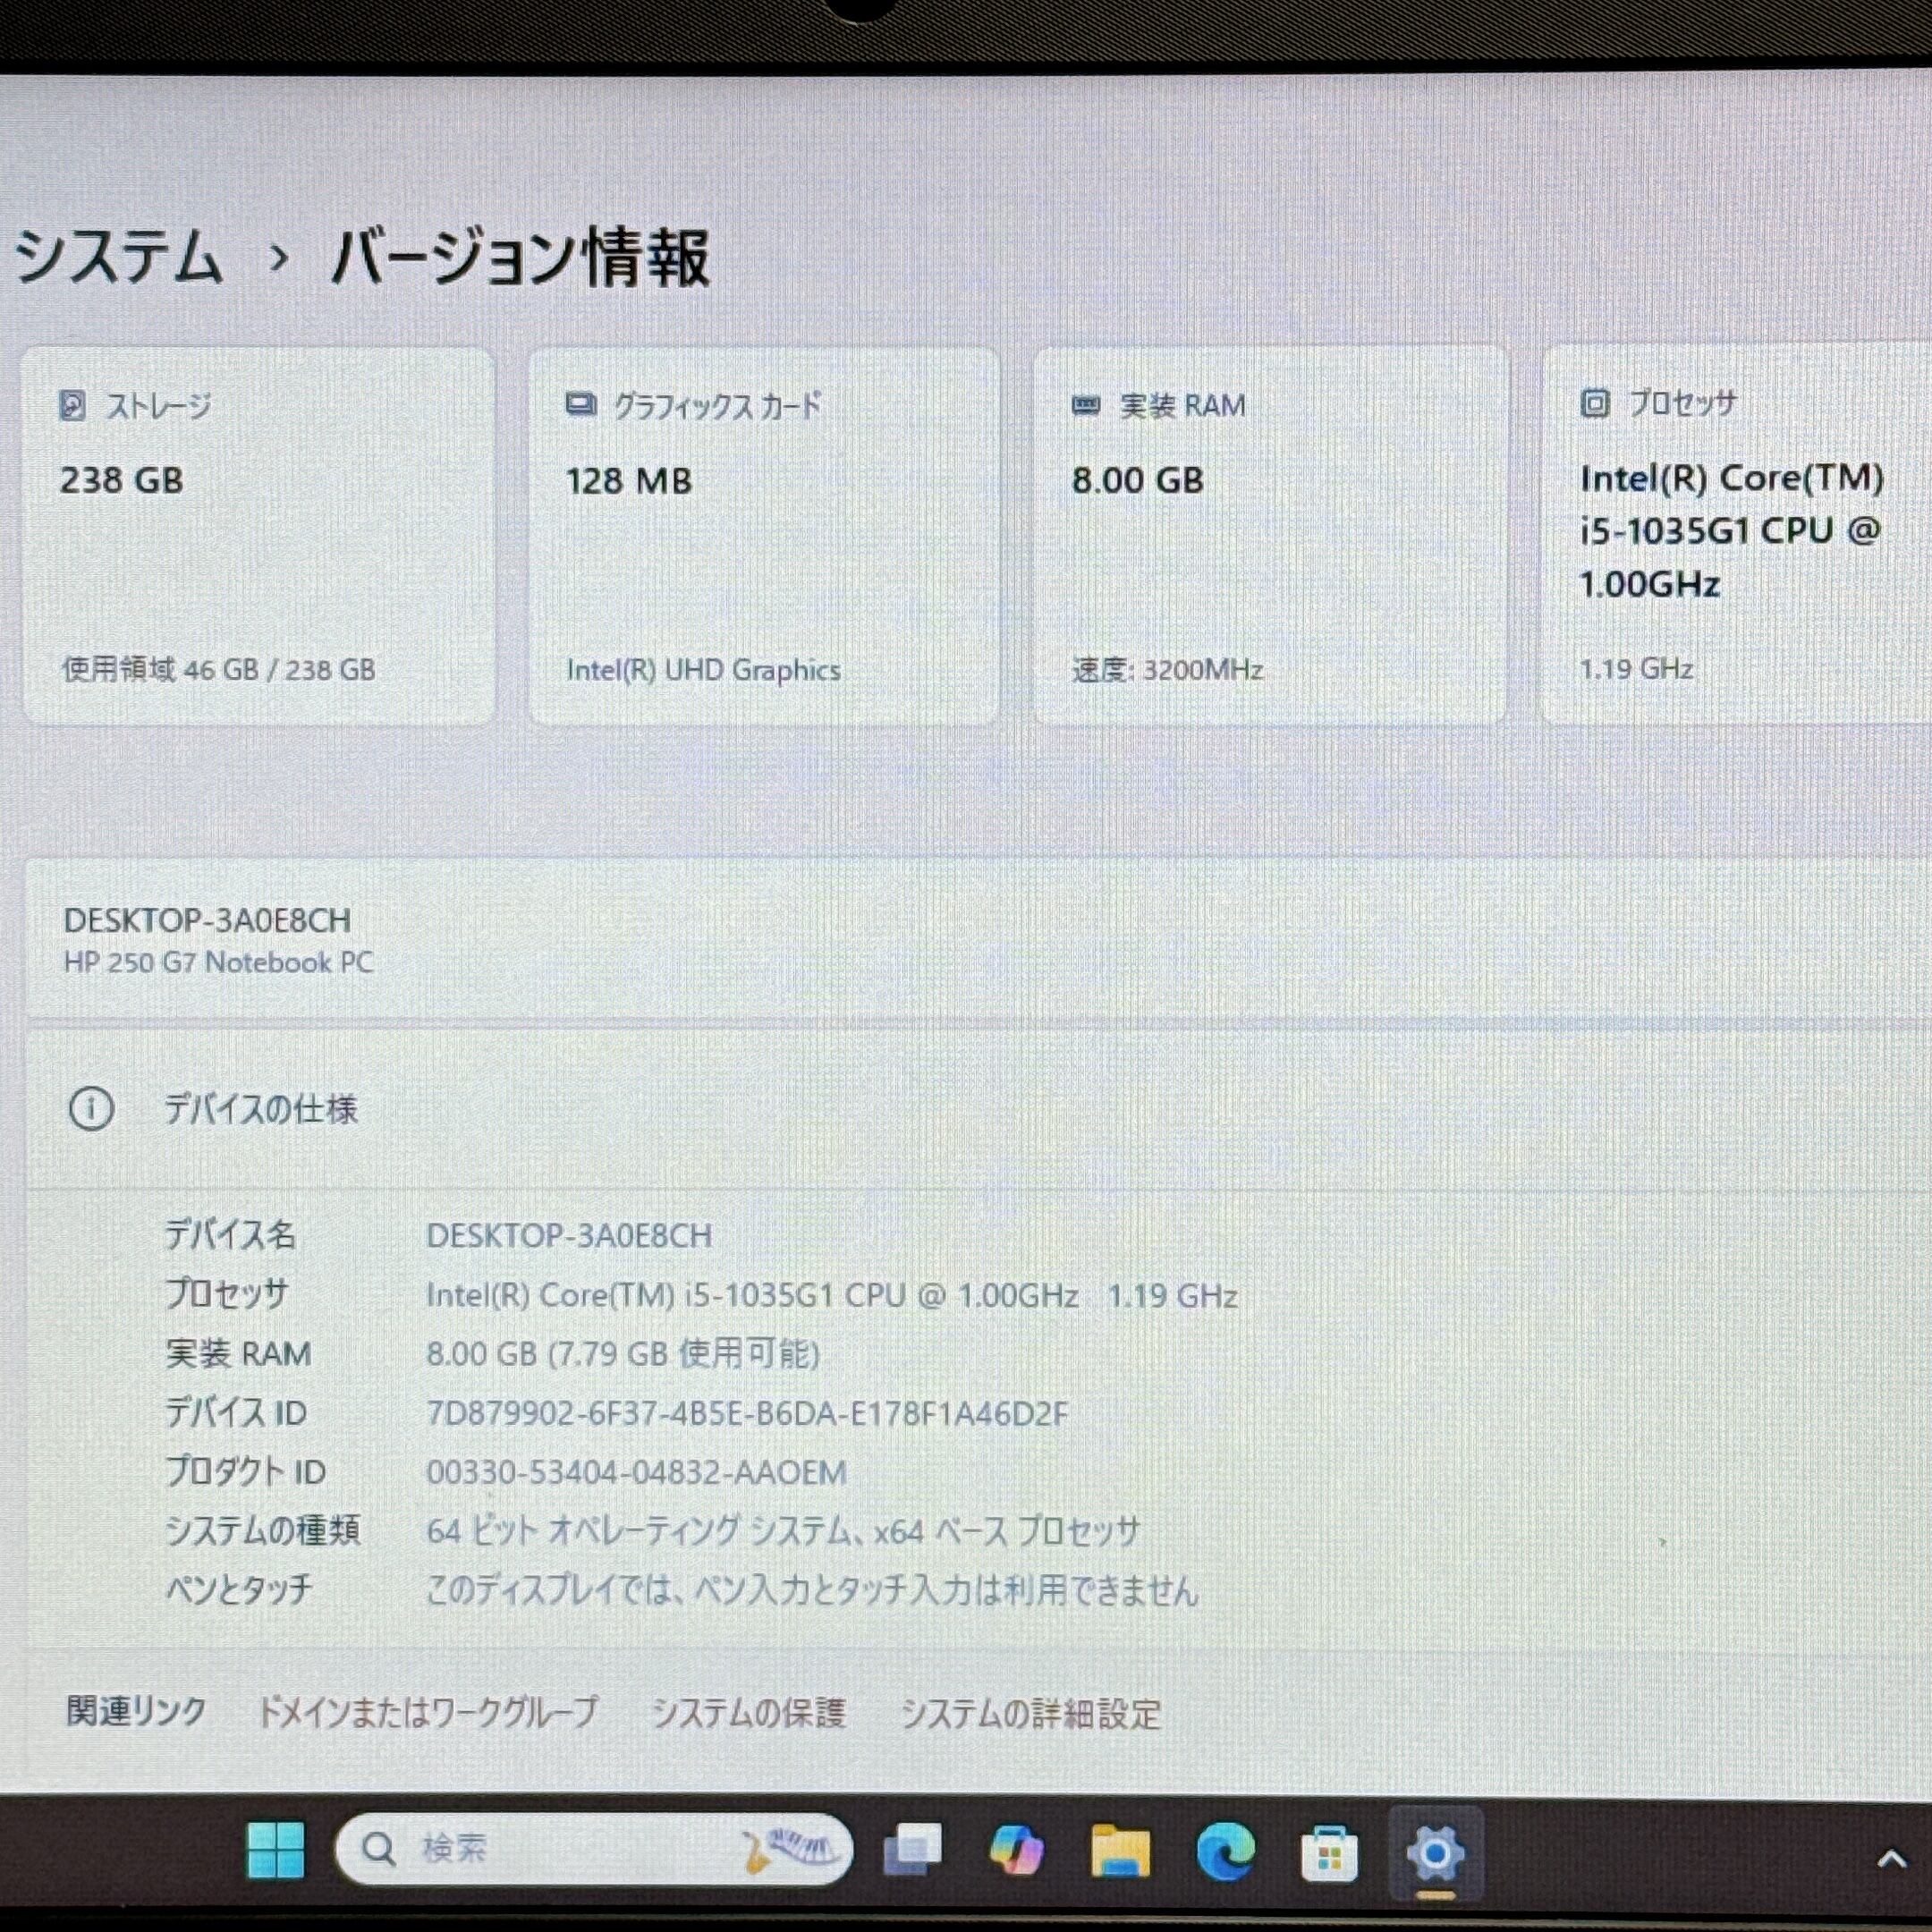Show hidden system tray icons chevron
This screenshot has width=1932, height=1932.
[1891, 1858]
